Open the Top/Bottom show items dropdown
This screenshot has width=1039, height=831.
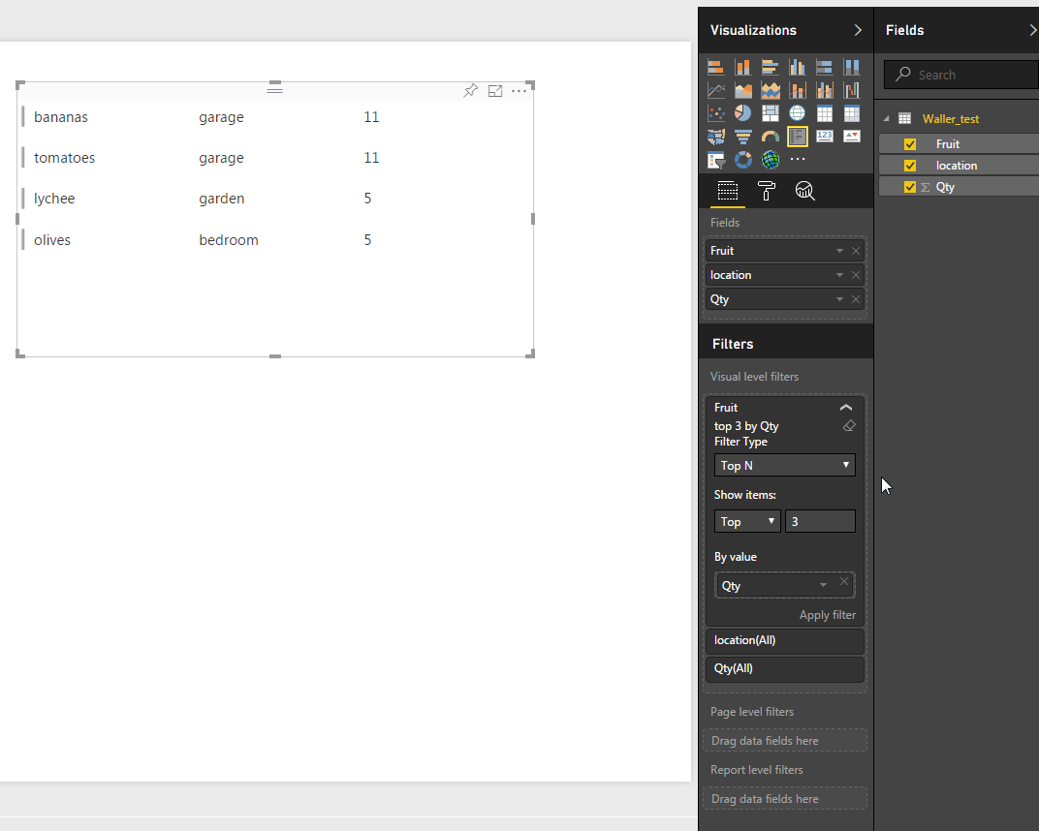pos(747,522)
